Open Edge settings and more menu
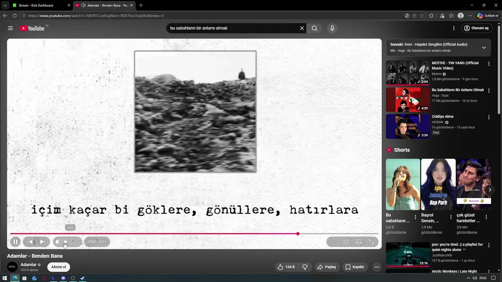Viewport: 502px width, 282px height. coord(470,16)
